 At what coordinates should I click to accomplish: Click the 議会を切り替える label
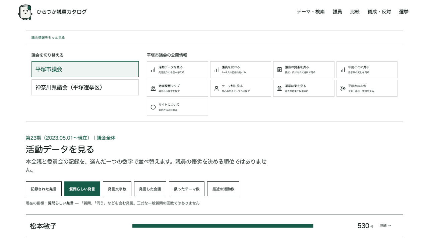coord(47,55)
